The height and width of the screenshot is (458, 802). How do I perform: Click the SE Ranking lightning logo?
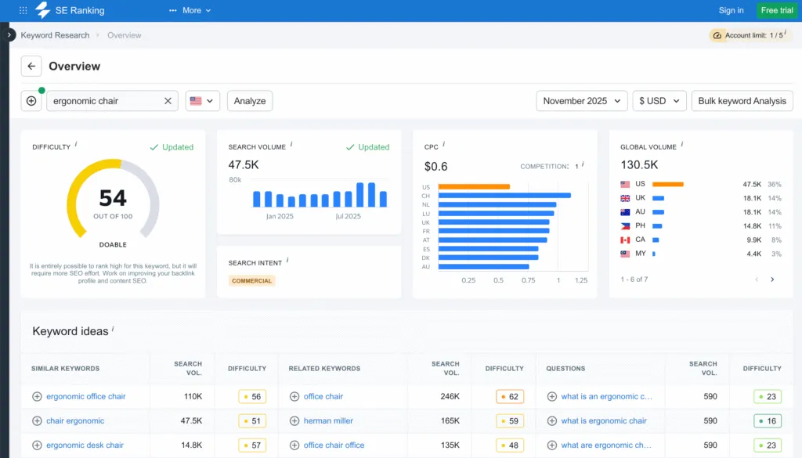(43, 10)
